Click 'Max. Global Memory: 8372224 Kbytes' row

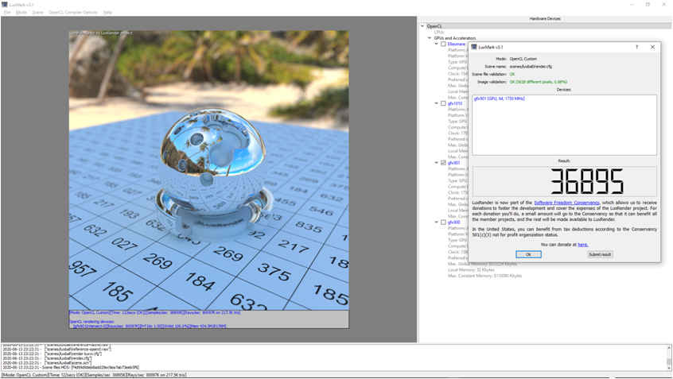(482, 264)
